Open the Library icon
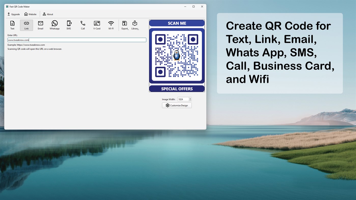This screenshot has width=356, height=200. point(135,23)
